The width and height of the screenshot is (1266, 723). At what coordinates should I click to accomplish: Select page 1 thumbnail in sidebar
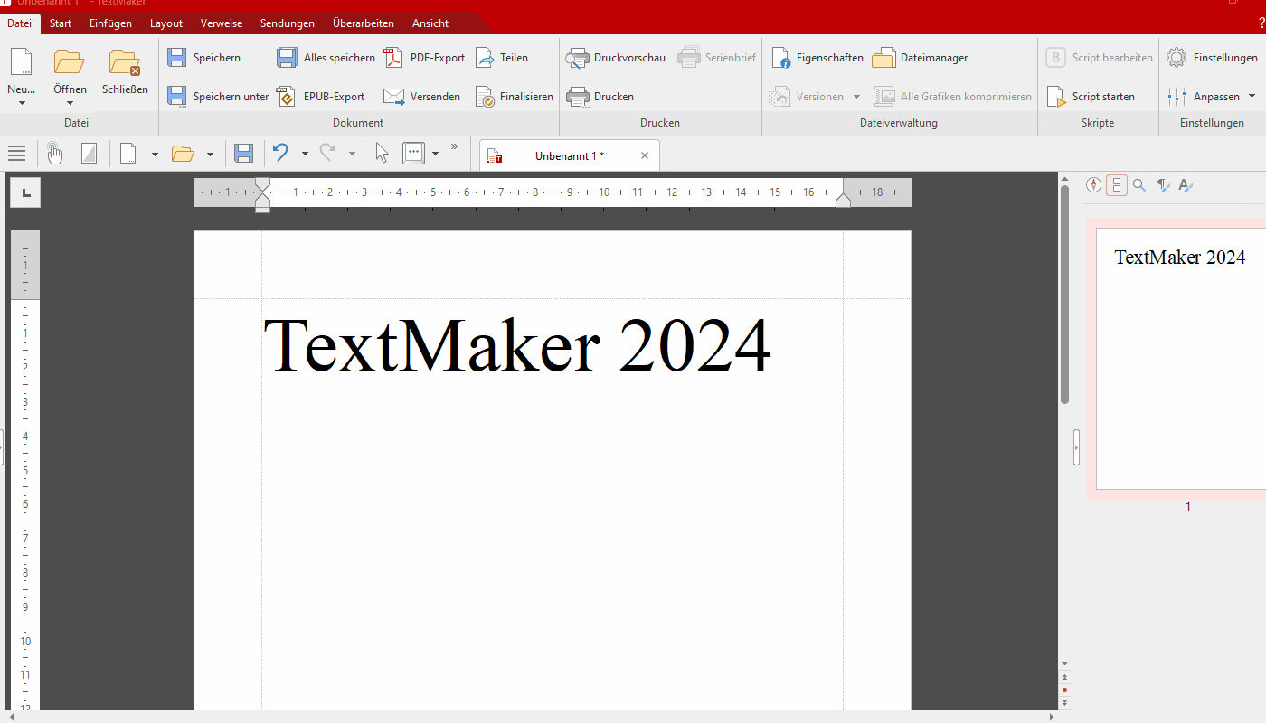click(1181, 359)
